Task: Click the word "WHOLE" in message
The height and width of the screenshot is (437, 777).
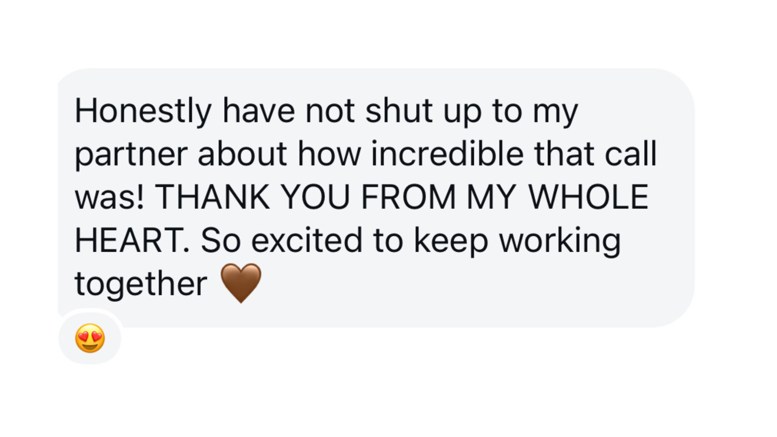Action: (588, 197)
